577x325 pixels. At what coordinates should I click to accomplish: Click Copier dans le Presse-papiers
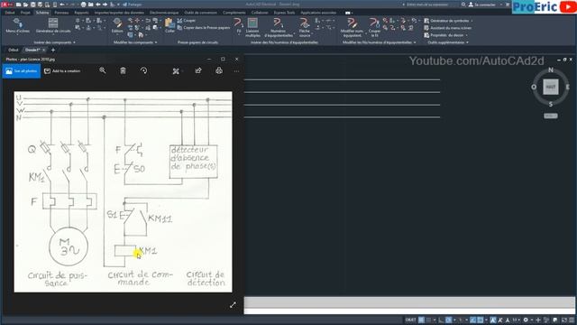(x=204, y=28)
